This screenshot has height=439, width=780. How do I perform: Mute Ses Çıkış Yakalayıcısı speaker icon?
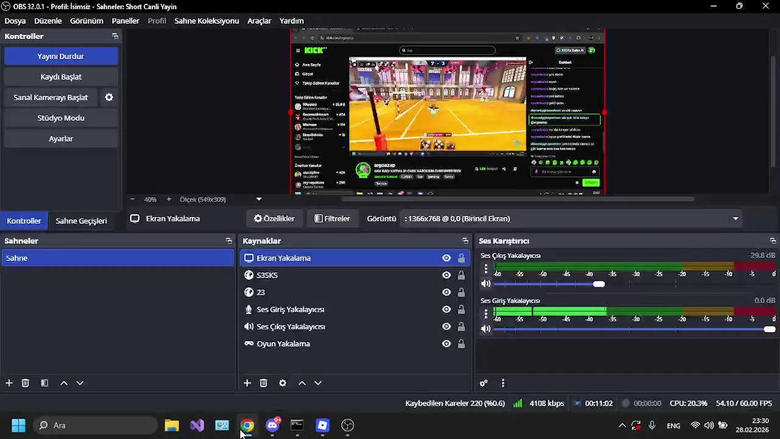486,284
